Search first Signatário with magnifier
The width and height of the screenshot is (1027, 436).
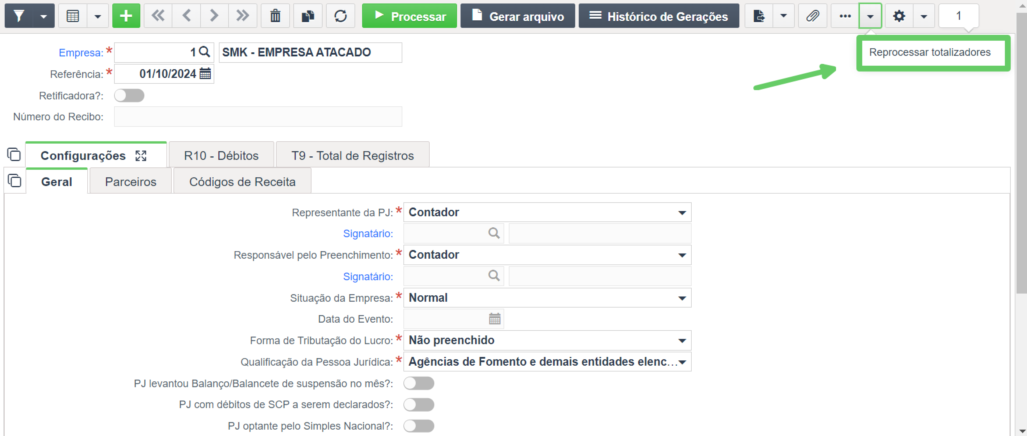(494, 233)
